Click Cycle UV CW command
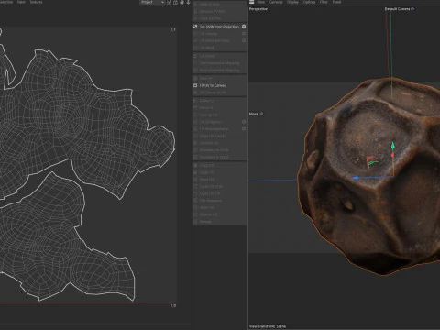 tap(219, 193)
